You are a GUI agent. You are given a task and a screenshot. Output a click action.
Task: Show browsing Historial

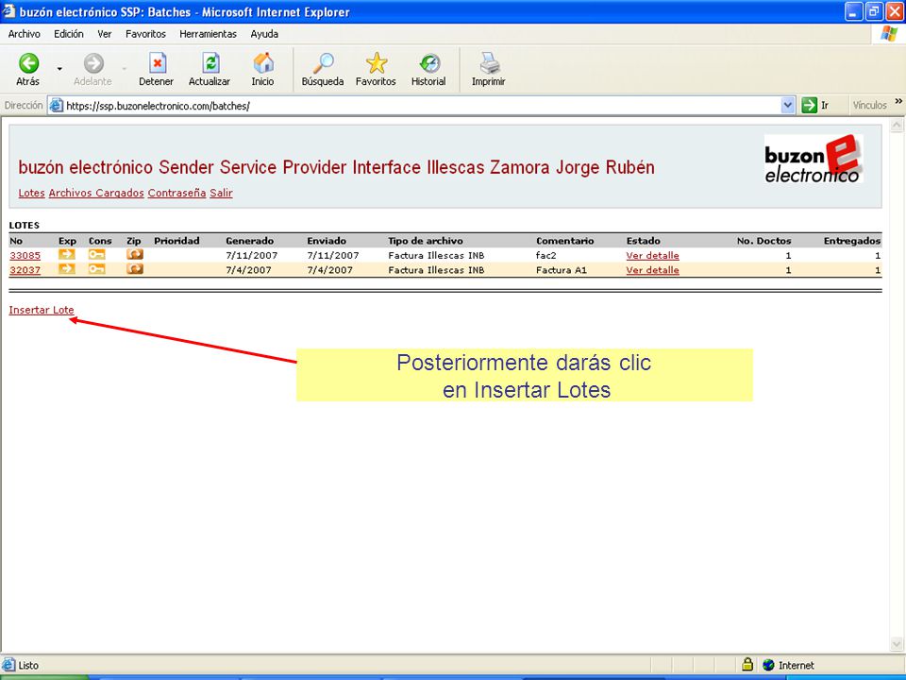pos(428,70)
